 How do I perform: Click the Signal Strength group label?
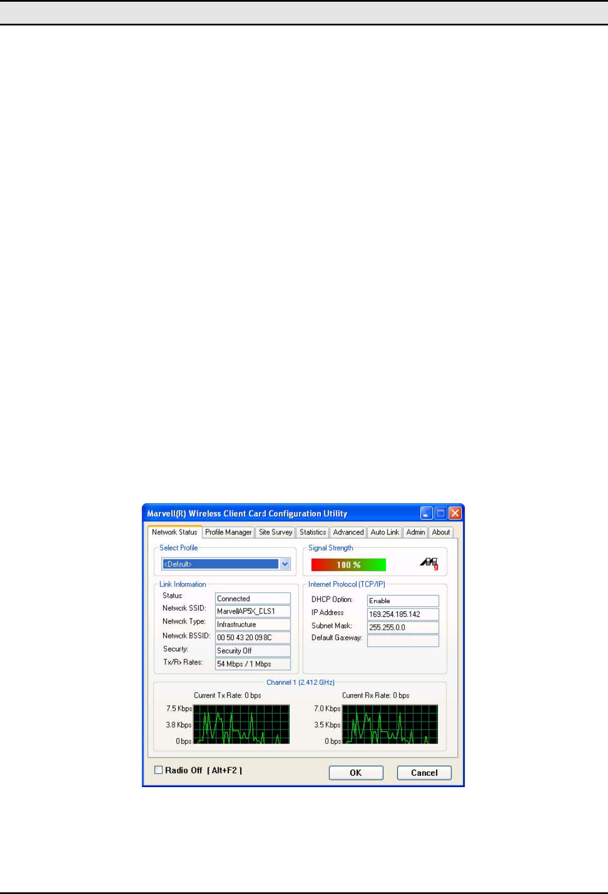point(331,548)
